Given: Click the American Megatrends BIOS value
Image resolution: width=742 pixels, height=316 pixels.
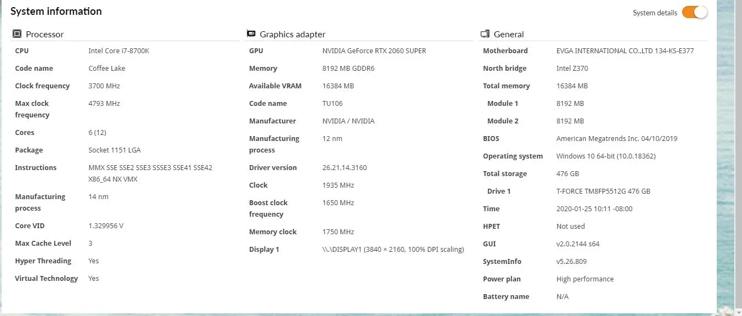Looking at the screenshot, I should [x=617, y=139].
